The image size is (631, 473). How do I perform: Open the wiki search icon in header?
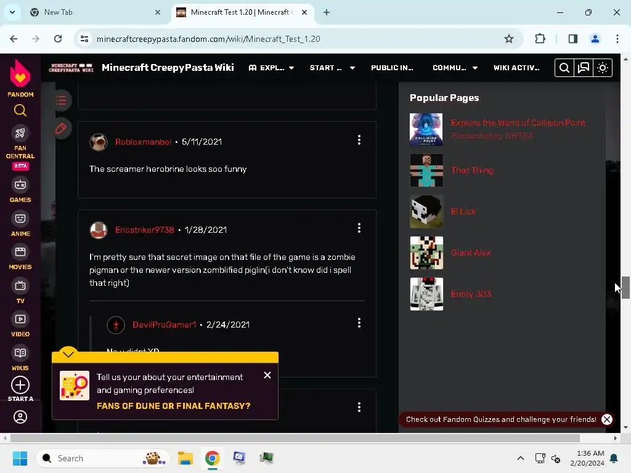(x=564, y=68)
